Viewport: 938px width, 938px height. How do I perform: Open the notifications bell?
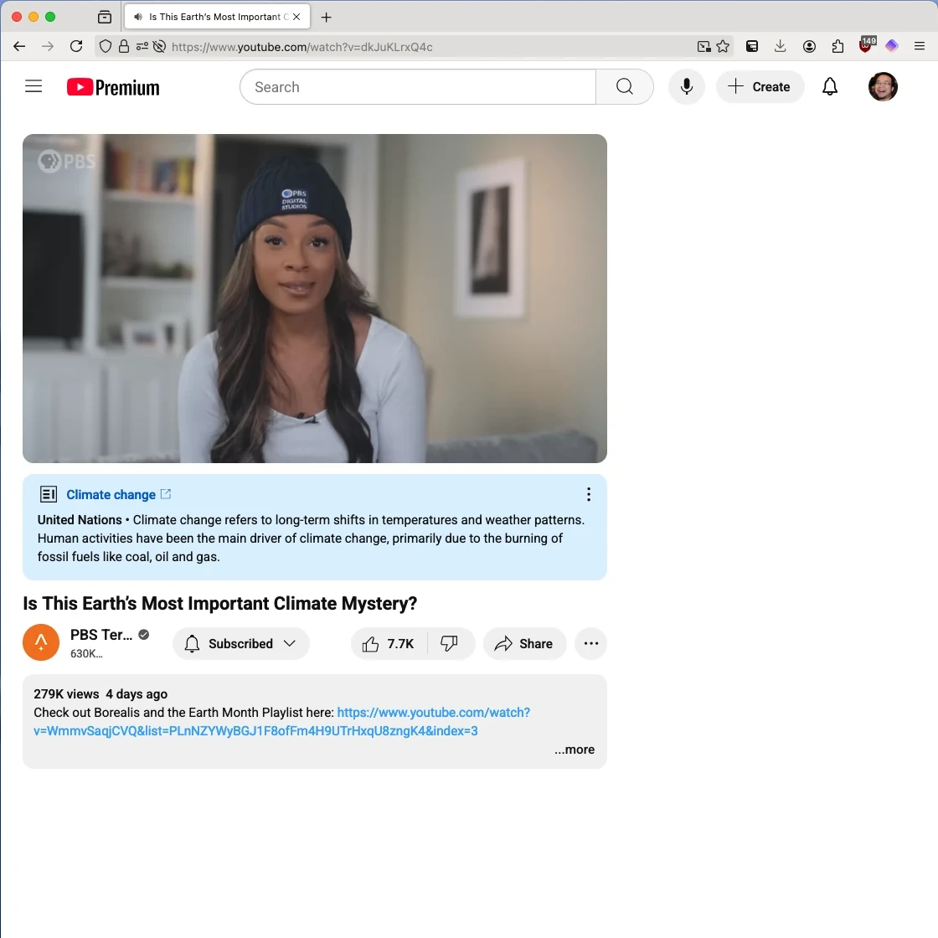point(829,87)
